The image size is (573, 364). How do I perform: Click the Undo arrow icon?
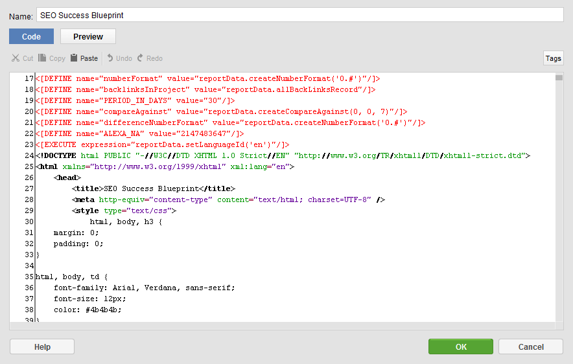click(110, 58)
